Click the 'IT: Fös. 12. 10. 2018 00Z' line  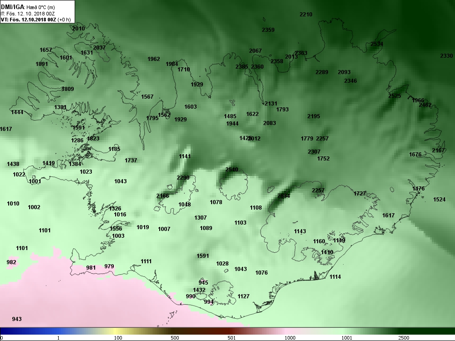coord(28,14)
